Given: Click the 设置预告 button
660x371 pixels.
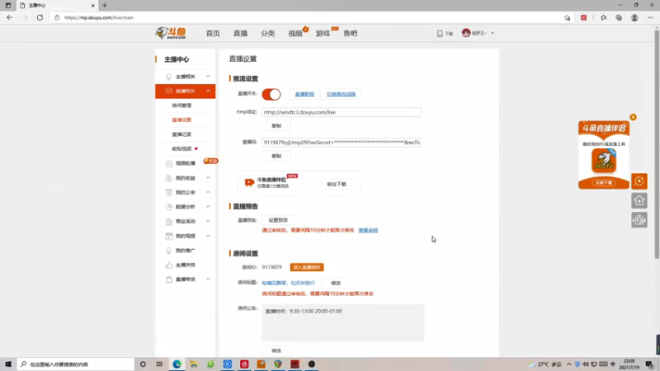Looking at the screenshot, I should pyautogui.click(x=278, y=220).
